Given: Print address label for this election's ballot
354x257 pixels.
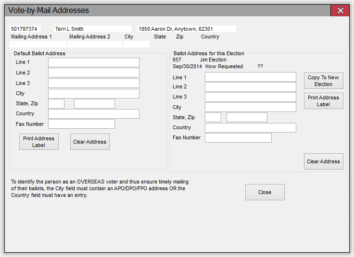Looking at the screenshot, I should [323, 101].
